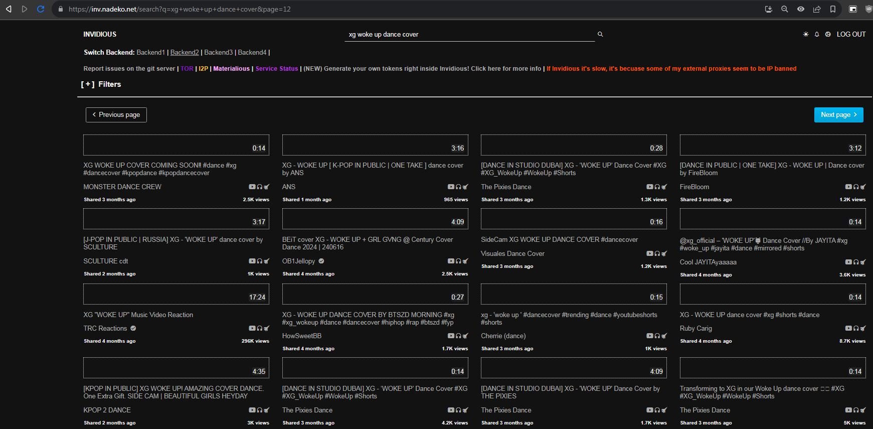Open FireBloom's DANCE IN PUBLIC video title
The image size is (873, 429).
coord(772,169)
